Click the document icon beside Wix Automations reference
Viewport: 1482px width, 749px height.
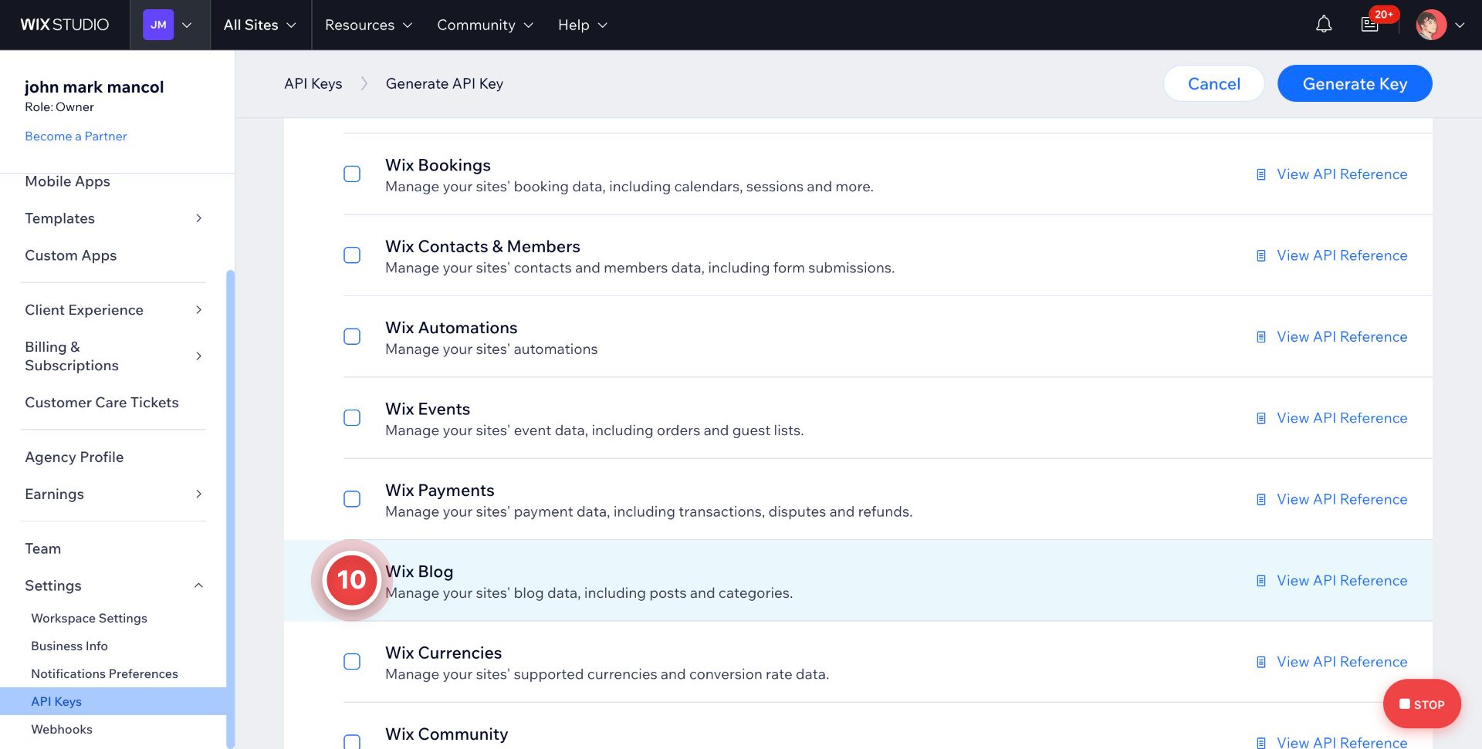tap(1261, 337)
